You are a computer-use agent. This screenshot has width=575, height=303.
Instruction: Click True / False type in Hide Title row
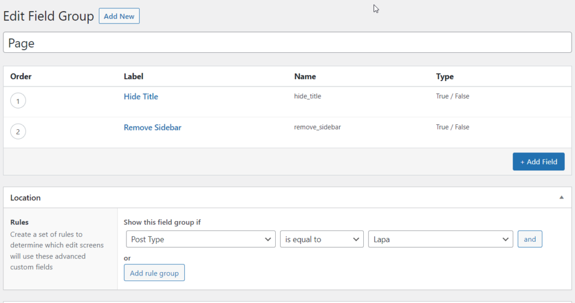click(x=453, y=96)
